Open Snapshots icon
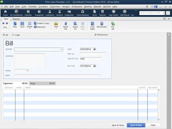Viewport: 172px width, 129px height. (x=39, y=13)
